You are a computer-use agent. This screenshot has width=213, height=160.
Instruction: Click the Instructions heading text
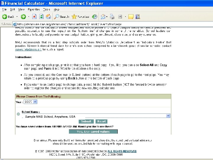click(23, 57)
